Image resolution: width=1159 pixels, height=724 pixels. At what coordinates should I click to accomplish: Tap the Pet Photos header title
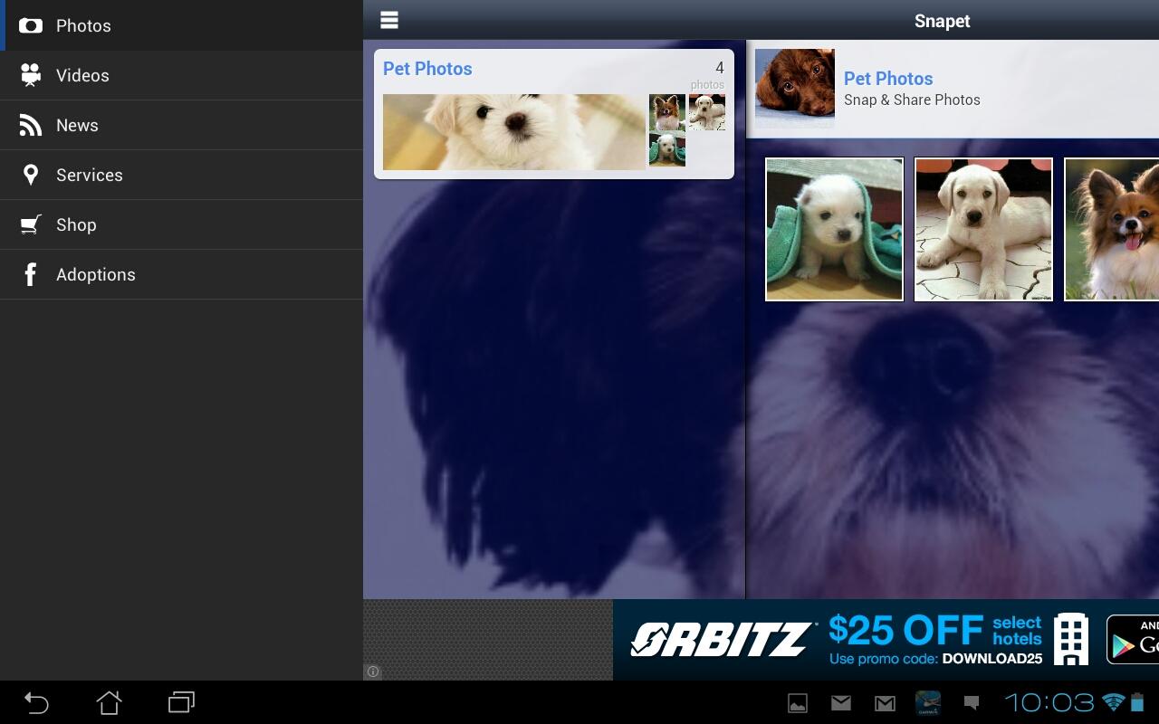pos(888,79)
